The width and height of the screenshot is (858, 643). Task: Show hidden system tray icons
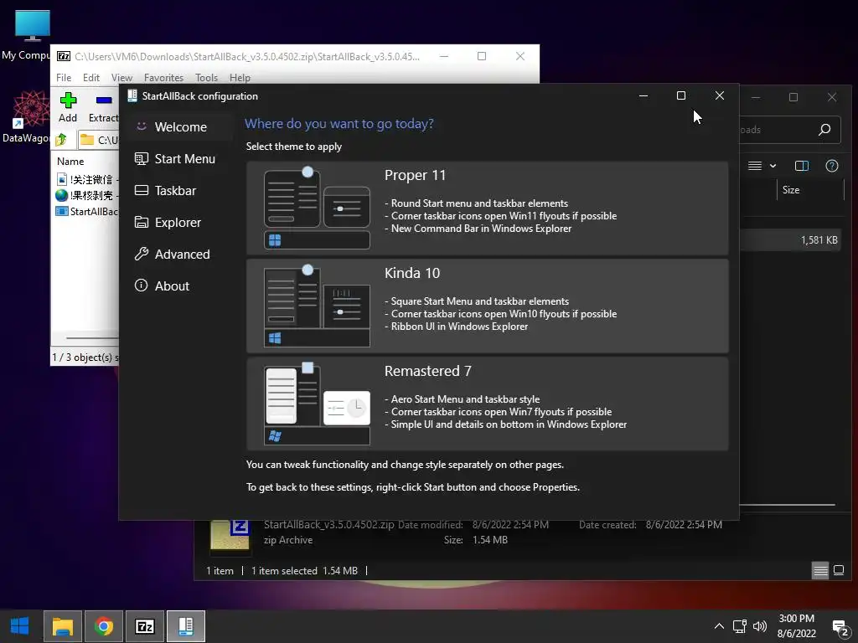click(x=719, y=626)
